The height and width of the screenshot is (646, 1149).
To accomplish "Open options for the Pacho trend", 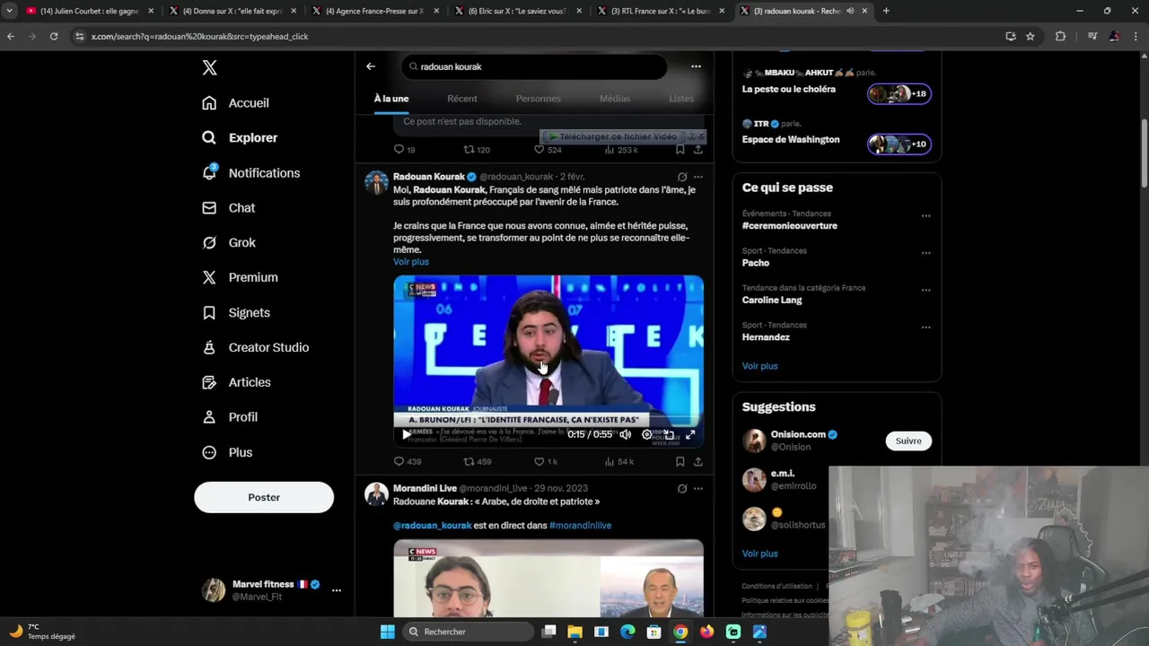I will pos(925,253).
